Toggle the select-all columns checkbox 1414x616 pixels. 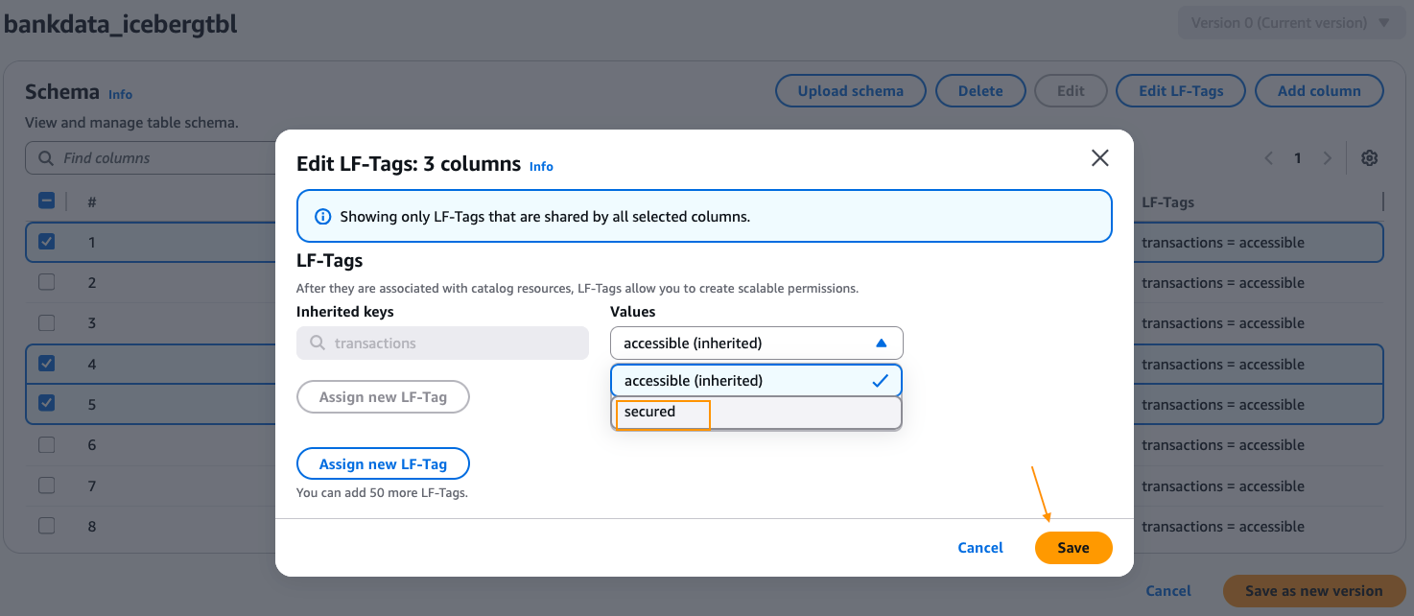tap(46, 201)
